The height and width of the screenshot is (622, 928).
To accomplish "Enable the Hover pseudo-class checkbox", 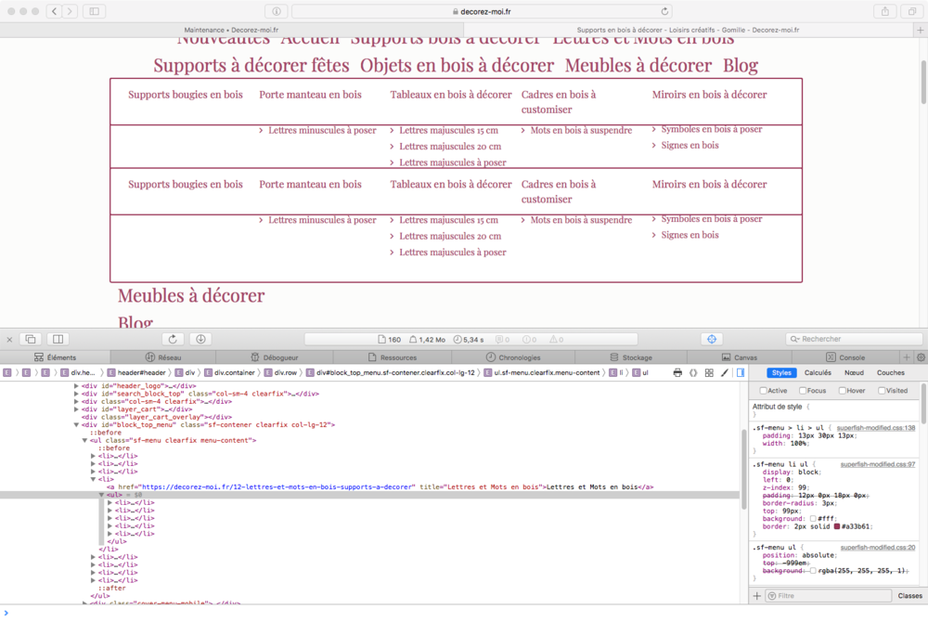I will click(x=841, y=391).
